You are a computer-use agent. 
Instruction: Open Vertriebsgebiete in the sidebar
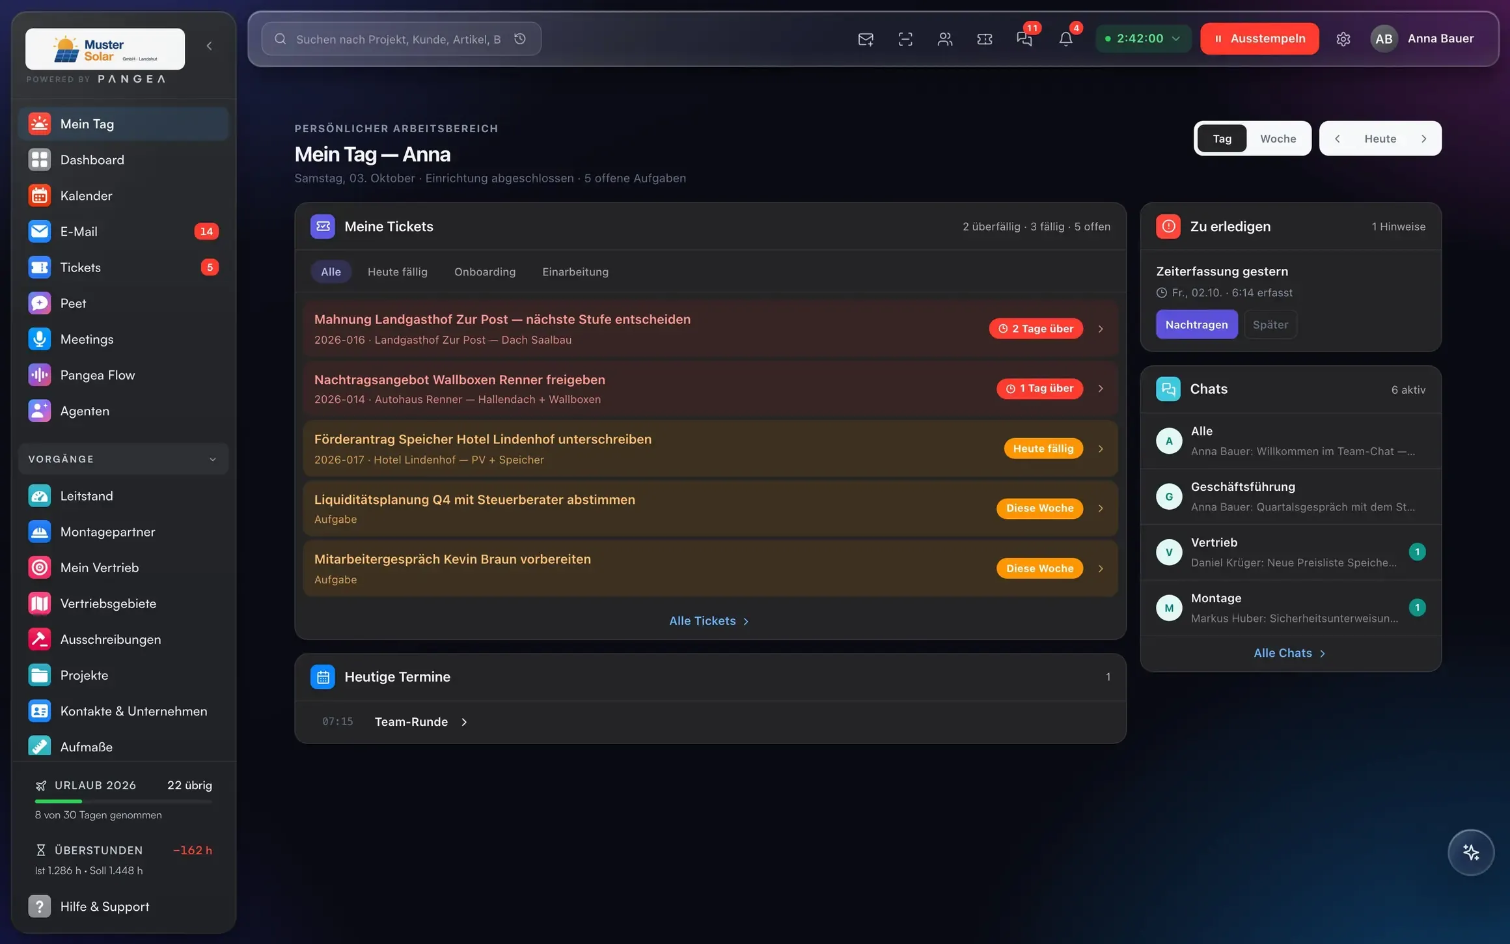coord(124,604)
